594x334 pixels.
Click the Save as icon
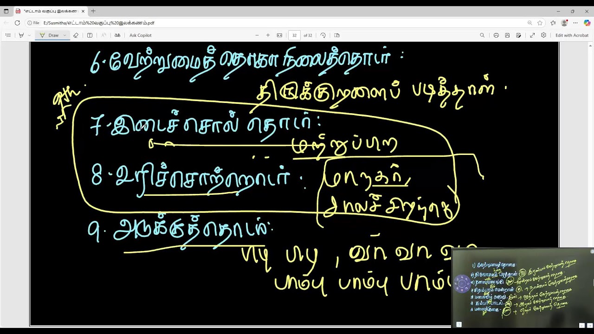[x=518, y=35]
